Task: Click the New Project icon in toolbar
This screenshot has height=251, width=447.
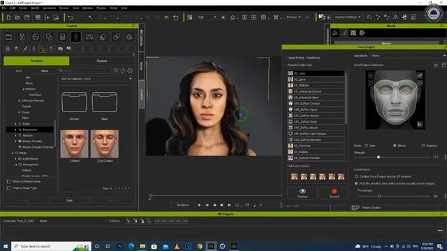Action: 8,17
